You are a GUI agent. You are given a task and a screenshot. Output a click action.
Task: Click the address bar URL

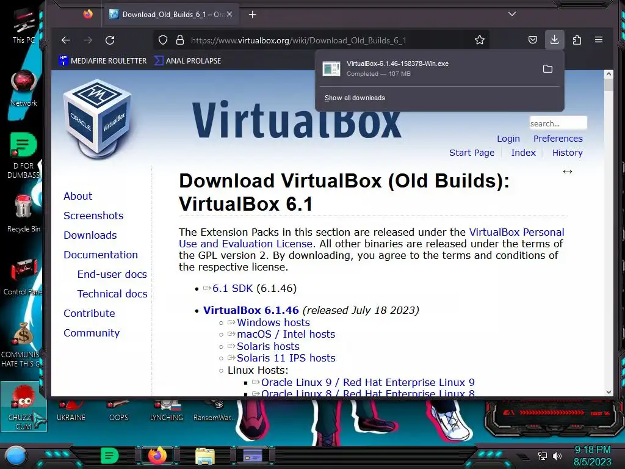pyautogui.click(x=298, y=40)
